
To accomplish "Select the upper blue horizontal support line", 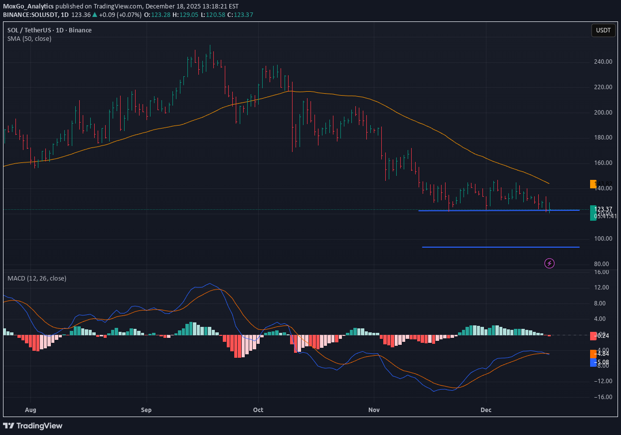I will (498, 210).
